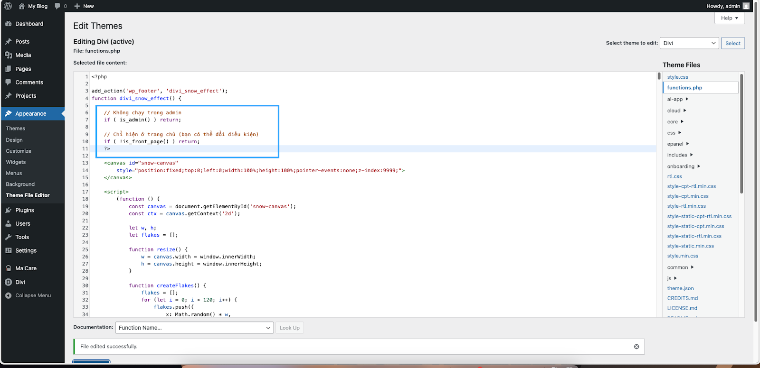
Task: Click the WordPress logo icon in admin bar
Action: [x=8, y=6]
